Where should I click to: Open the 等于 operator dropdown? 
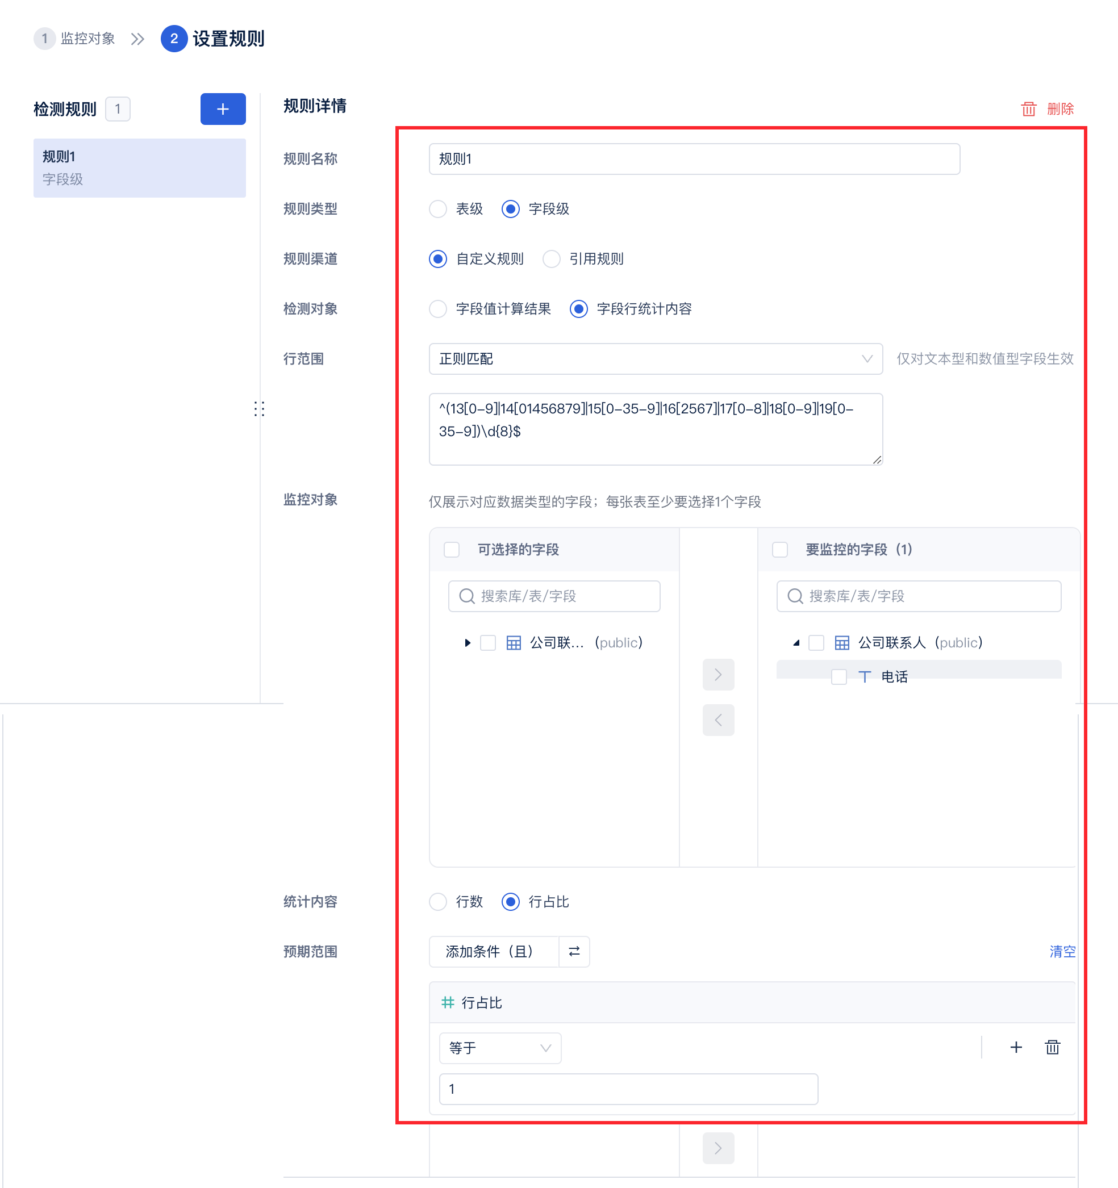(x=499, y=1048)
